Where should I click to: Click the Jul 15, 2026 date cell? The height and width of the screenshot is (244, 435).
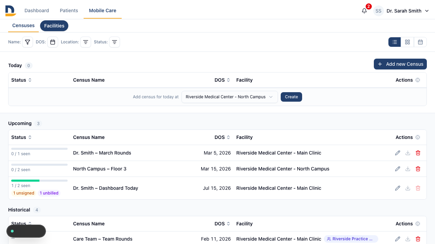coord(217,188)
